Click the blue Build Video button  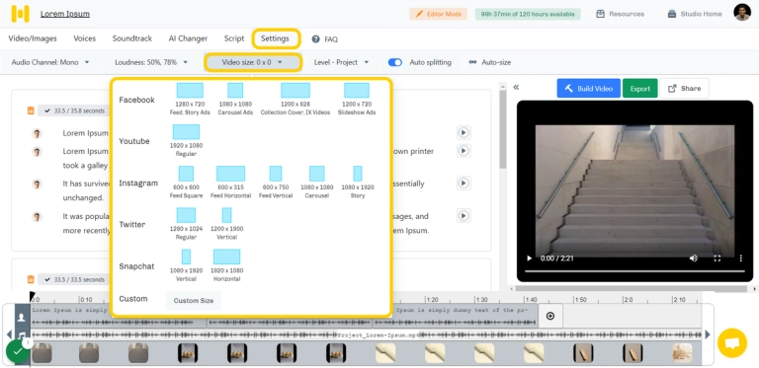click(x=589, y=89)
